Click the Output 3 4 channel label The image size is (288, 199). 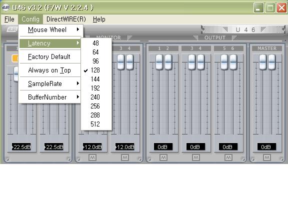pyautogui.click(x=196, y=48)
